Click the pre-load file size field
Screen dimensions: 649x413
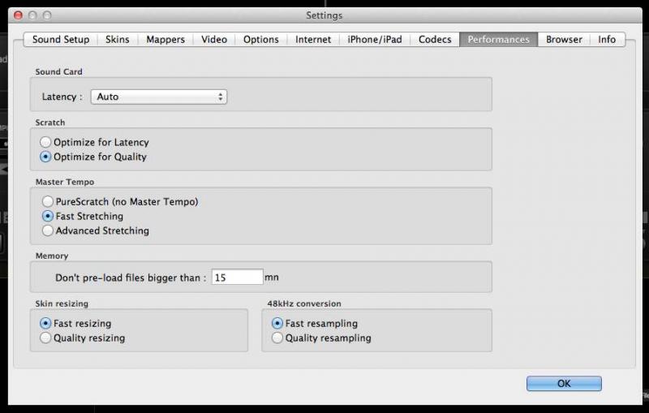point(237,277)
